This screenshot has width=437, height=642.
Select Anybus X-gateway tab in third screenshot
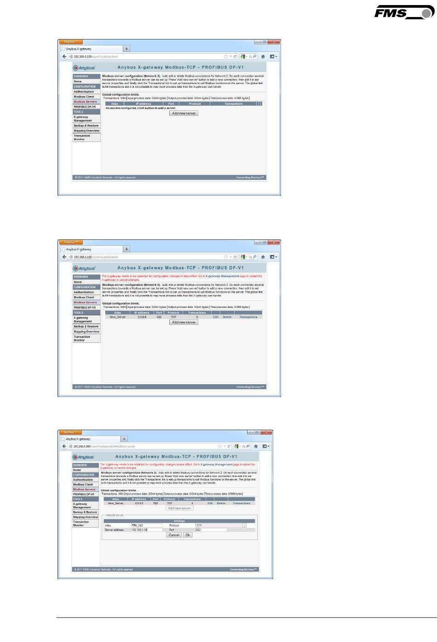(x=90, y=439)
